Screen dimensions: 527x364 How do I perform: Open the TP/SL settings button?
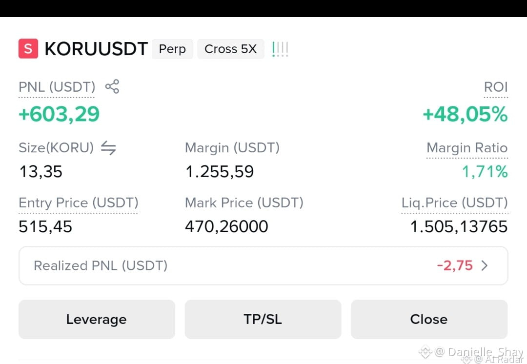coord(263,319)
